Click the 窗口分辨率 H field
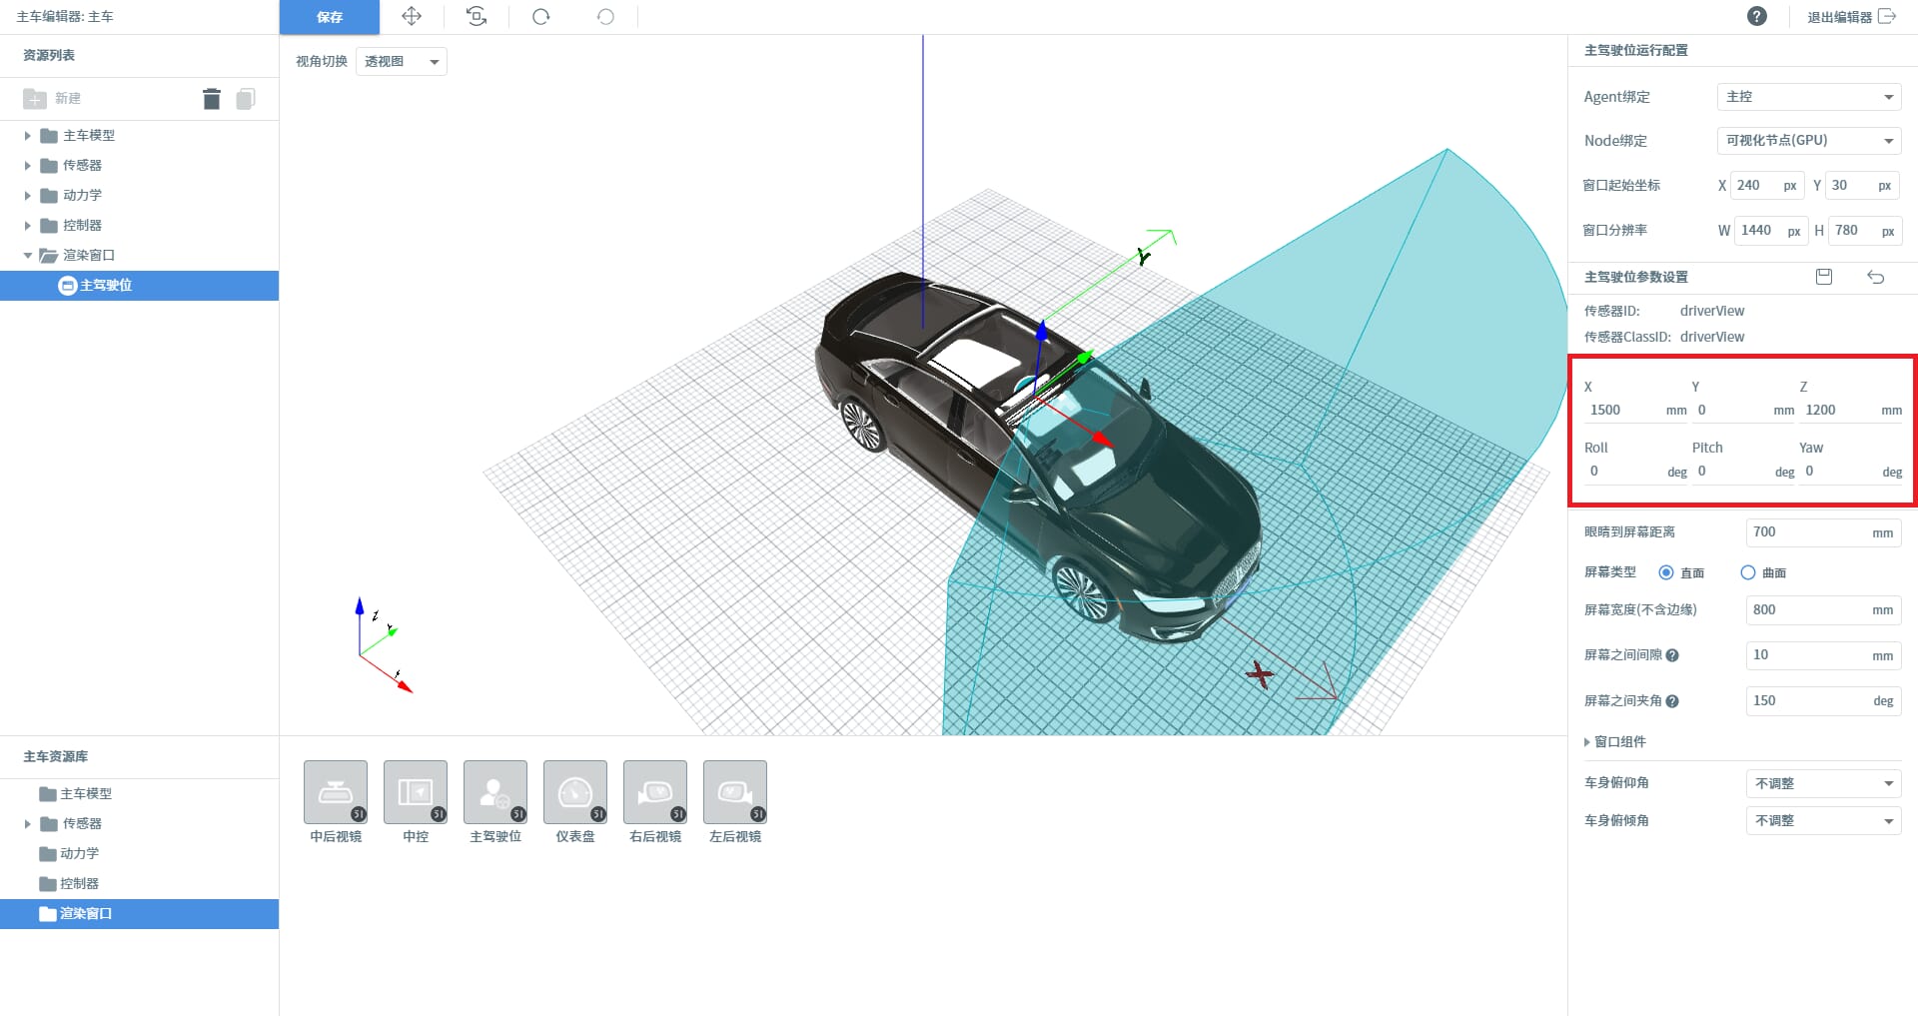Viewport: 1918px width, 1016px height. tap(1865, 231)
